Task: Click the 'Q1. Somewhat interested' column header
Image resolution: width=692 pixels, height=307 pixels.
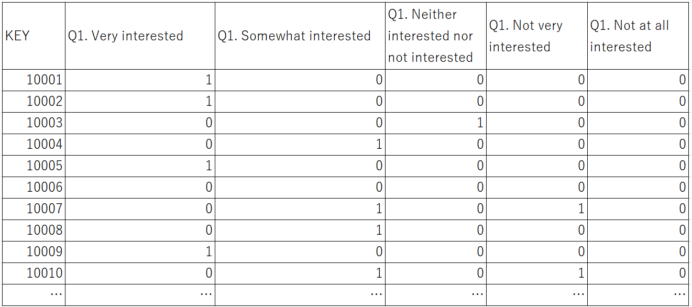Action: coord(300,36)
